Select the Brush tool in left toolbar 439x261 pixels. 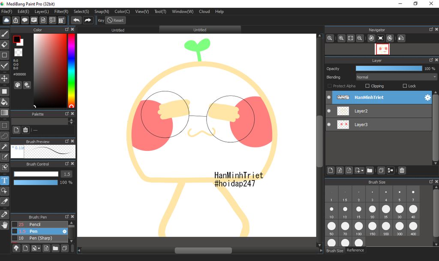click(x=4, y=34)
